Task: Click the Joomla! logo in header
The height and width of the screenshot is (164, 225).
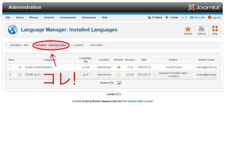Action: pyautogui.click(x=204, y=7)
